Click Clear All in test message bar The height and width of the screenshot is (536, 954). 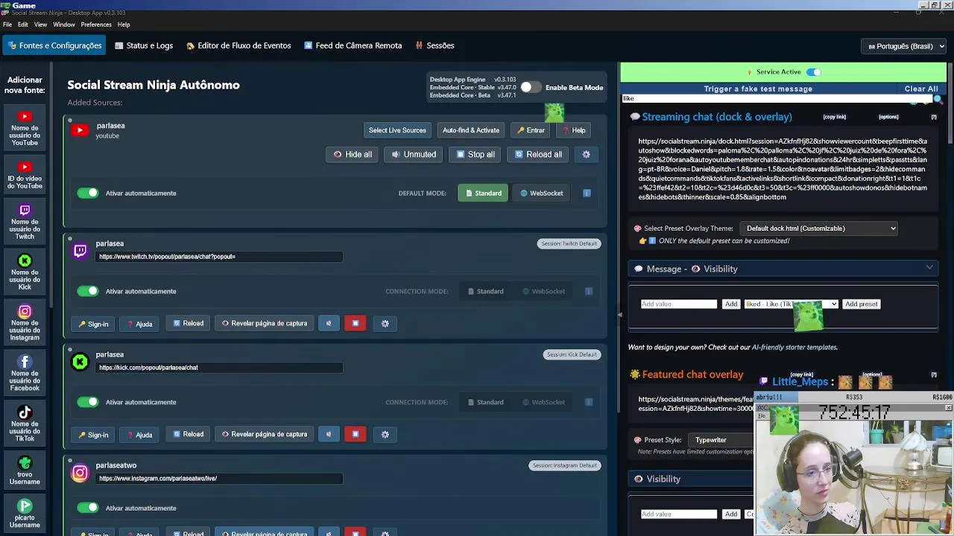[x=921, y=89]
